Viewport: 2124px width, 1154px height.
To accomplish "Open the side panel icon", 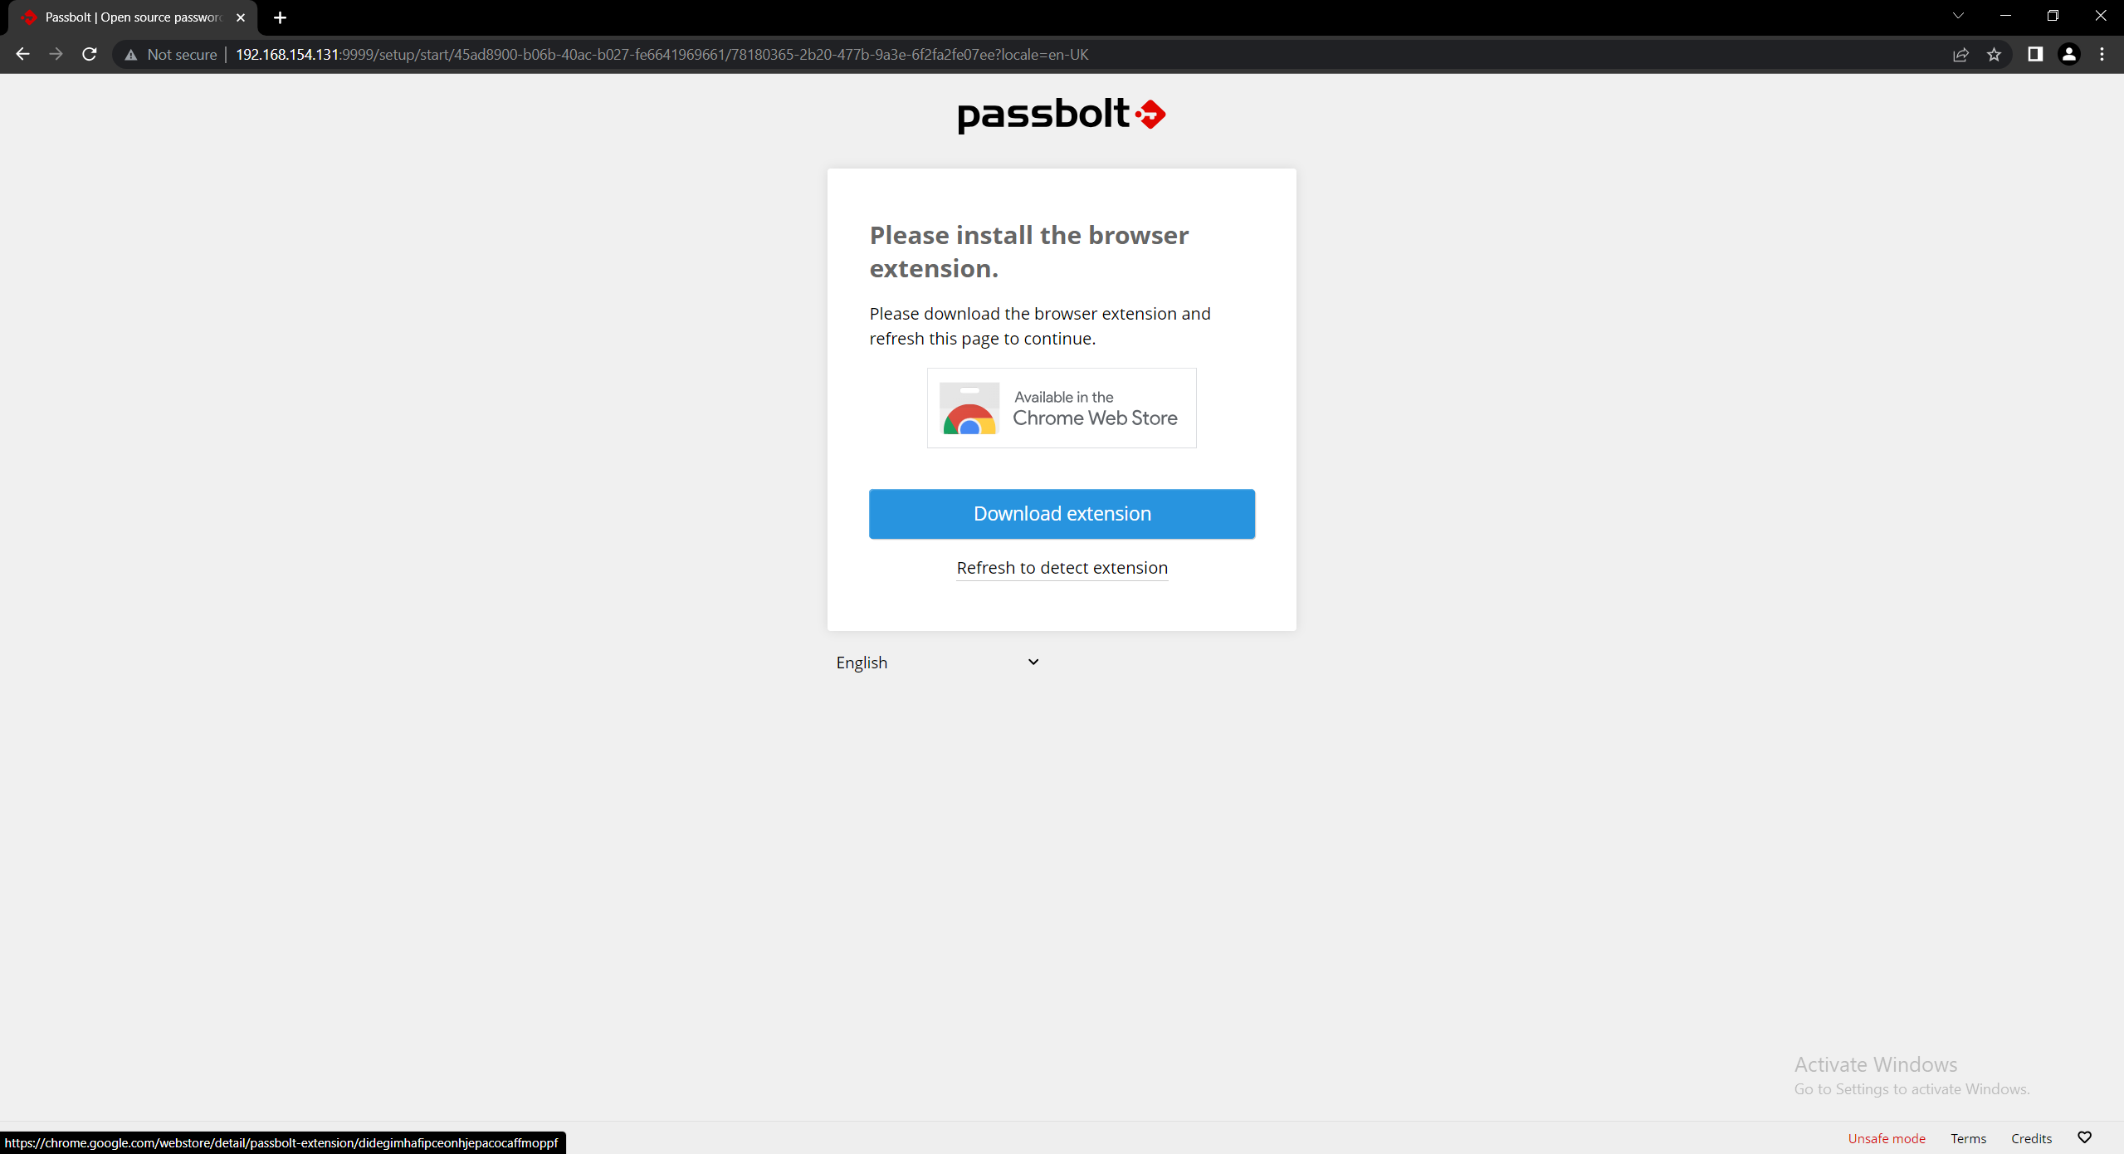I will coord(2034,54).
